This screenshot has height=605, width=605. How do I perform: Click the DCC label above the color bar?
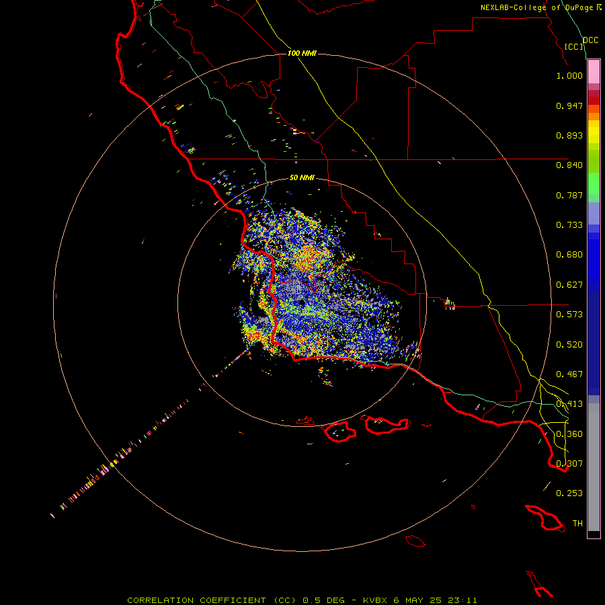[x=591, y=40]
